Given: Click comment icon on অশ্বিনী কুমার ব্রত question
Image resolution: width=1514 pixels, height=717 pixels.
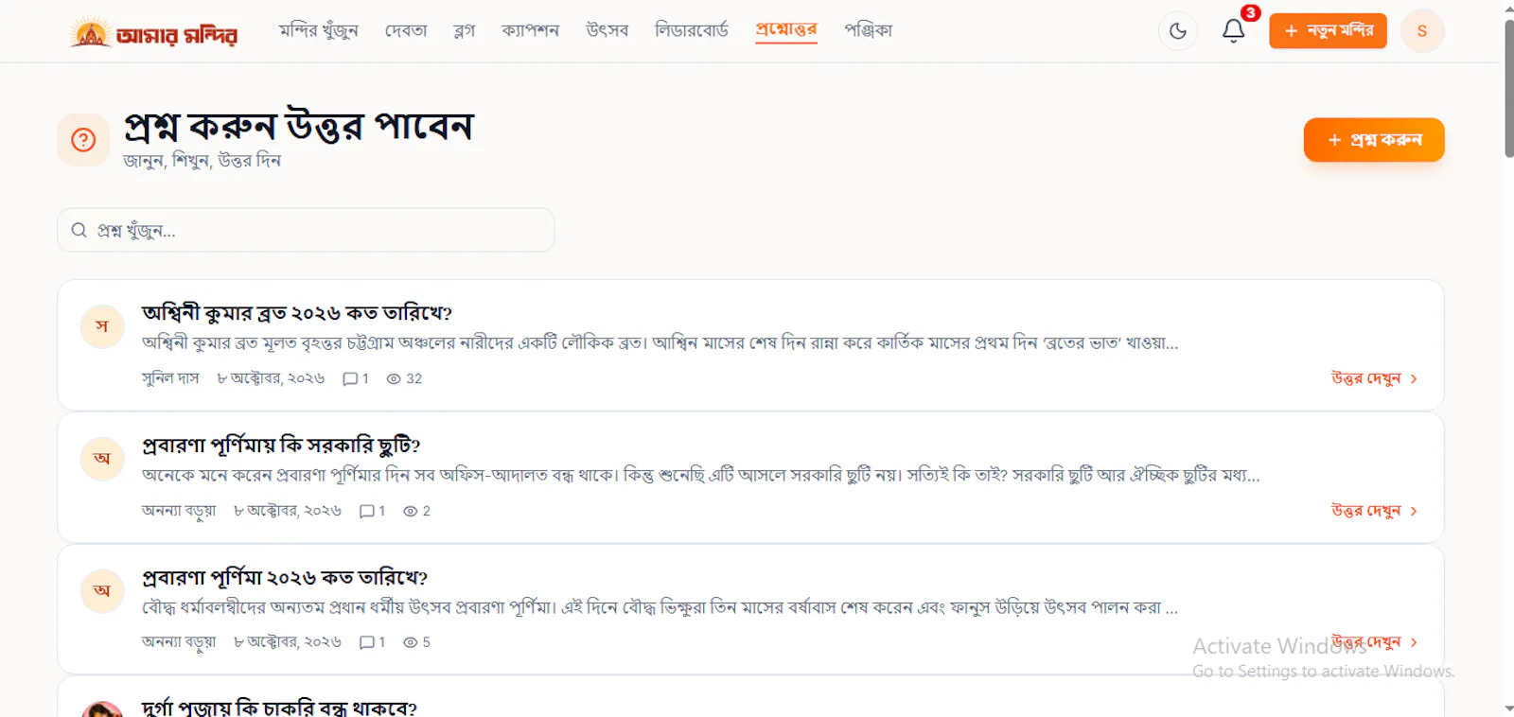Looking at the screenshot, I should [350, 378].
